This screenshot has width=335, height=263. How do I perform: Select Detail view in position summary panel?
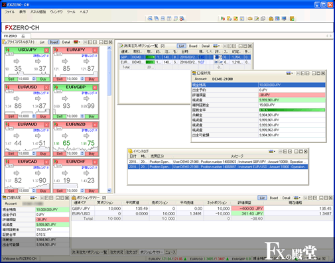[286, 198]
